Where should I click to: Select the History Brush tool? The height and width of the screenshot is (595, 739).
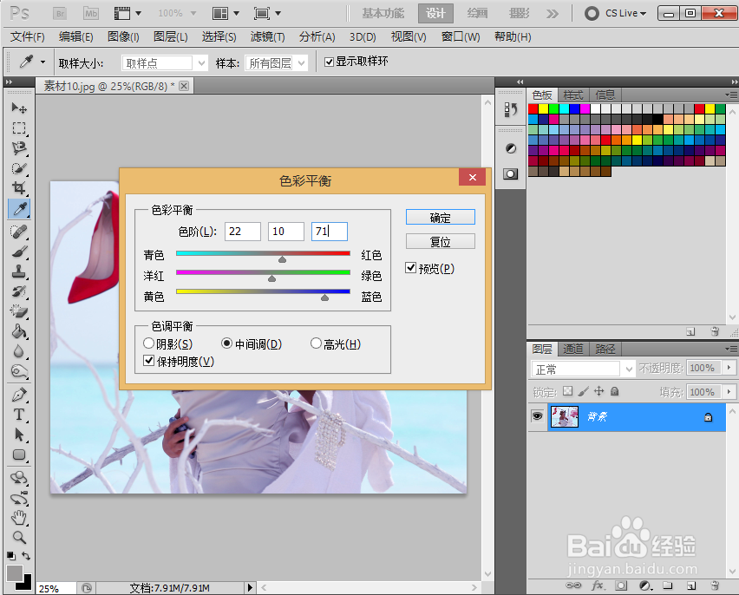point(19,291)
